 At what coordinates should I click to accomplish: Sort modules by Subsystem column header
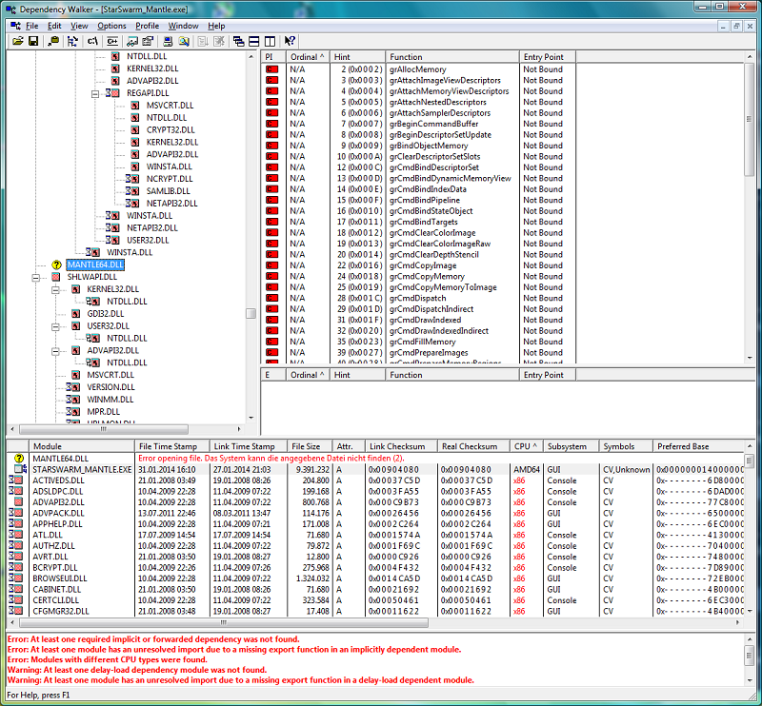pyautogui.click(x=571, y=446)
